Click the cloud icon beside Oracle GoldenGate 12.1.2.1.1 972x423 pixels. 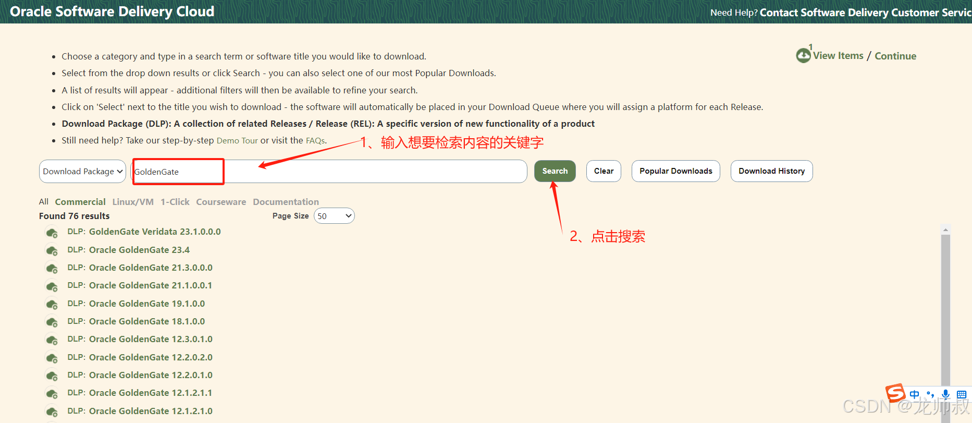[x=52, y=394]
